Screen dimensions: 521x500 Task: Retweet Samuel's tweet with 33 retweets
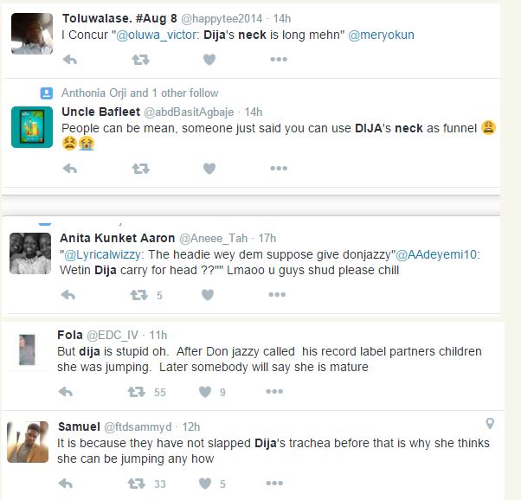coord(136,484)
